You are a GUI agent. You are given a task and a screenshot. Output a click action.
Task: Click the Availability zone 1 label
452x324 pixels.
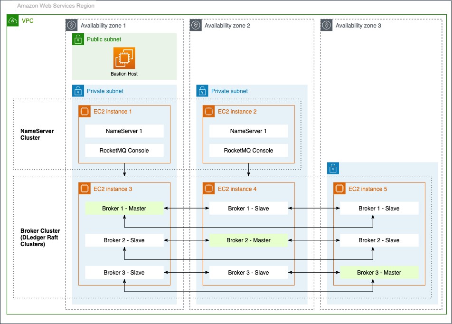pyautogui.click(x=103, y=25)
